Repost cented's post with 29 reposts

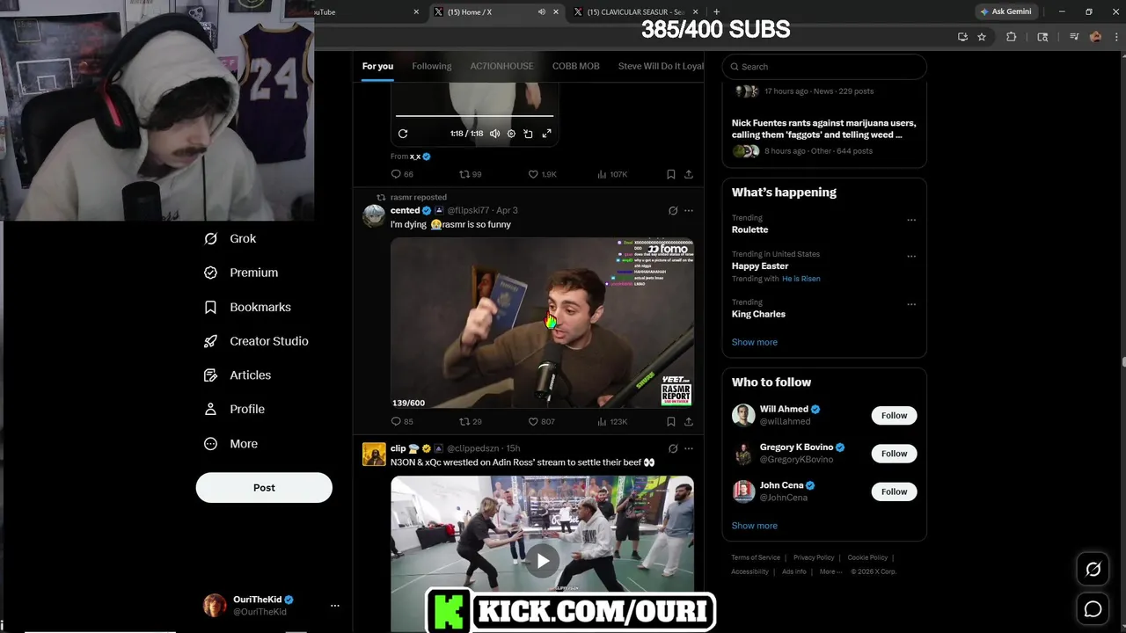[471, 422]
